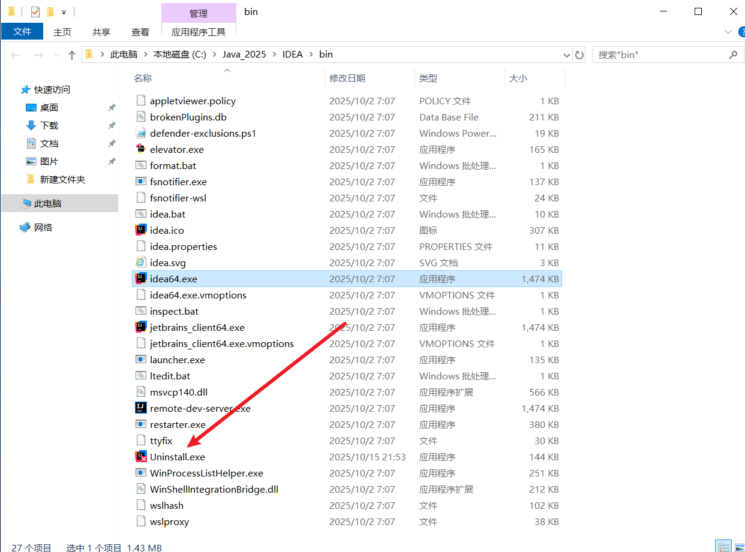Click the jetbrains_client64.exe icon
This screenshot has width=745, height=552.
tap(141, 327)
